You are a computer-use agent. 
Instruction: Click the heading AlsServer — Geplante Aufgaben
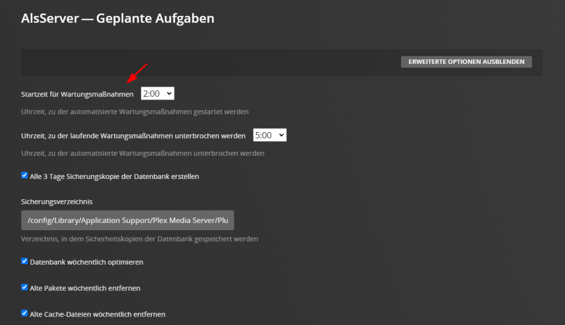118,19
